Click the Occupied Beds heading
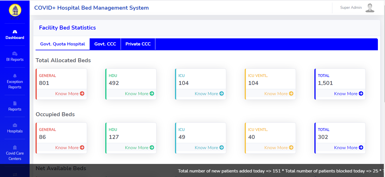Screen dimensions: 385x177 (x=55, y=114)
